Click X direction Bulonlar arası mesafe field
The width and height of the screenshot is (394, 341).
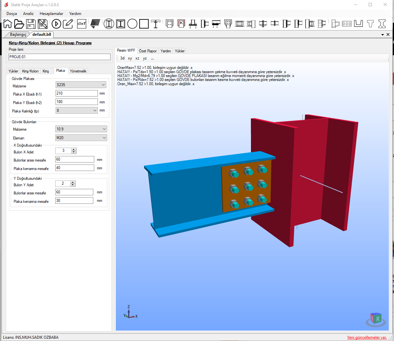tap(75, 159)
